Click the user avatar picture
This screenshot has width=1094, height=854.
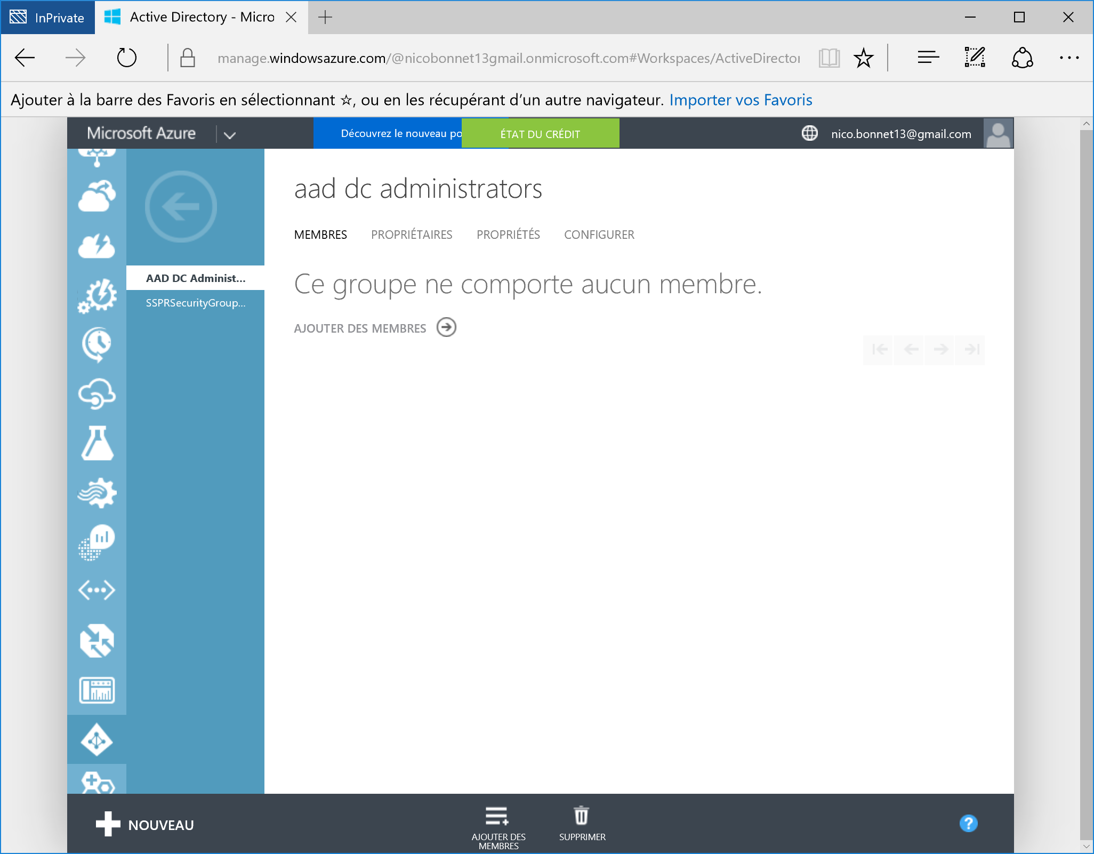coord(998,133)
